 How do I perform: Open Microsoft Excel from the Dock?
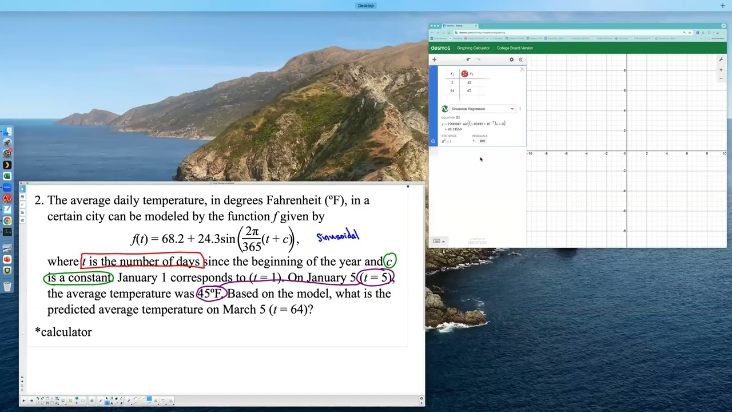click(7, 176)
